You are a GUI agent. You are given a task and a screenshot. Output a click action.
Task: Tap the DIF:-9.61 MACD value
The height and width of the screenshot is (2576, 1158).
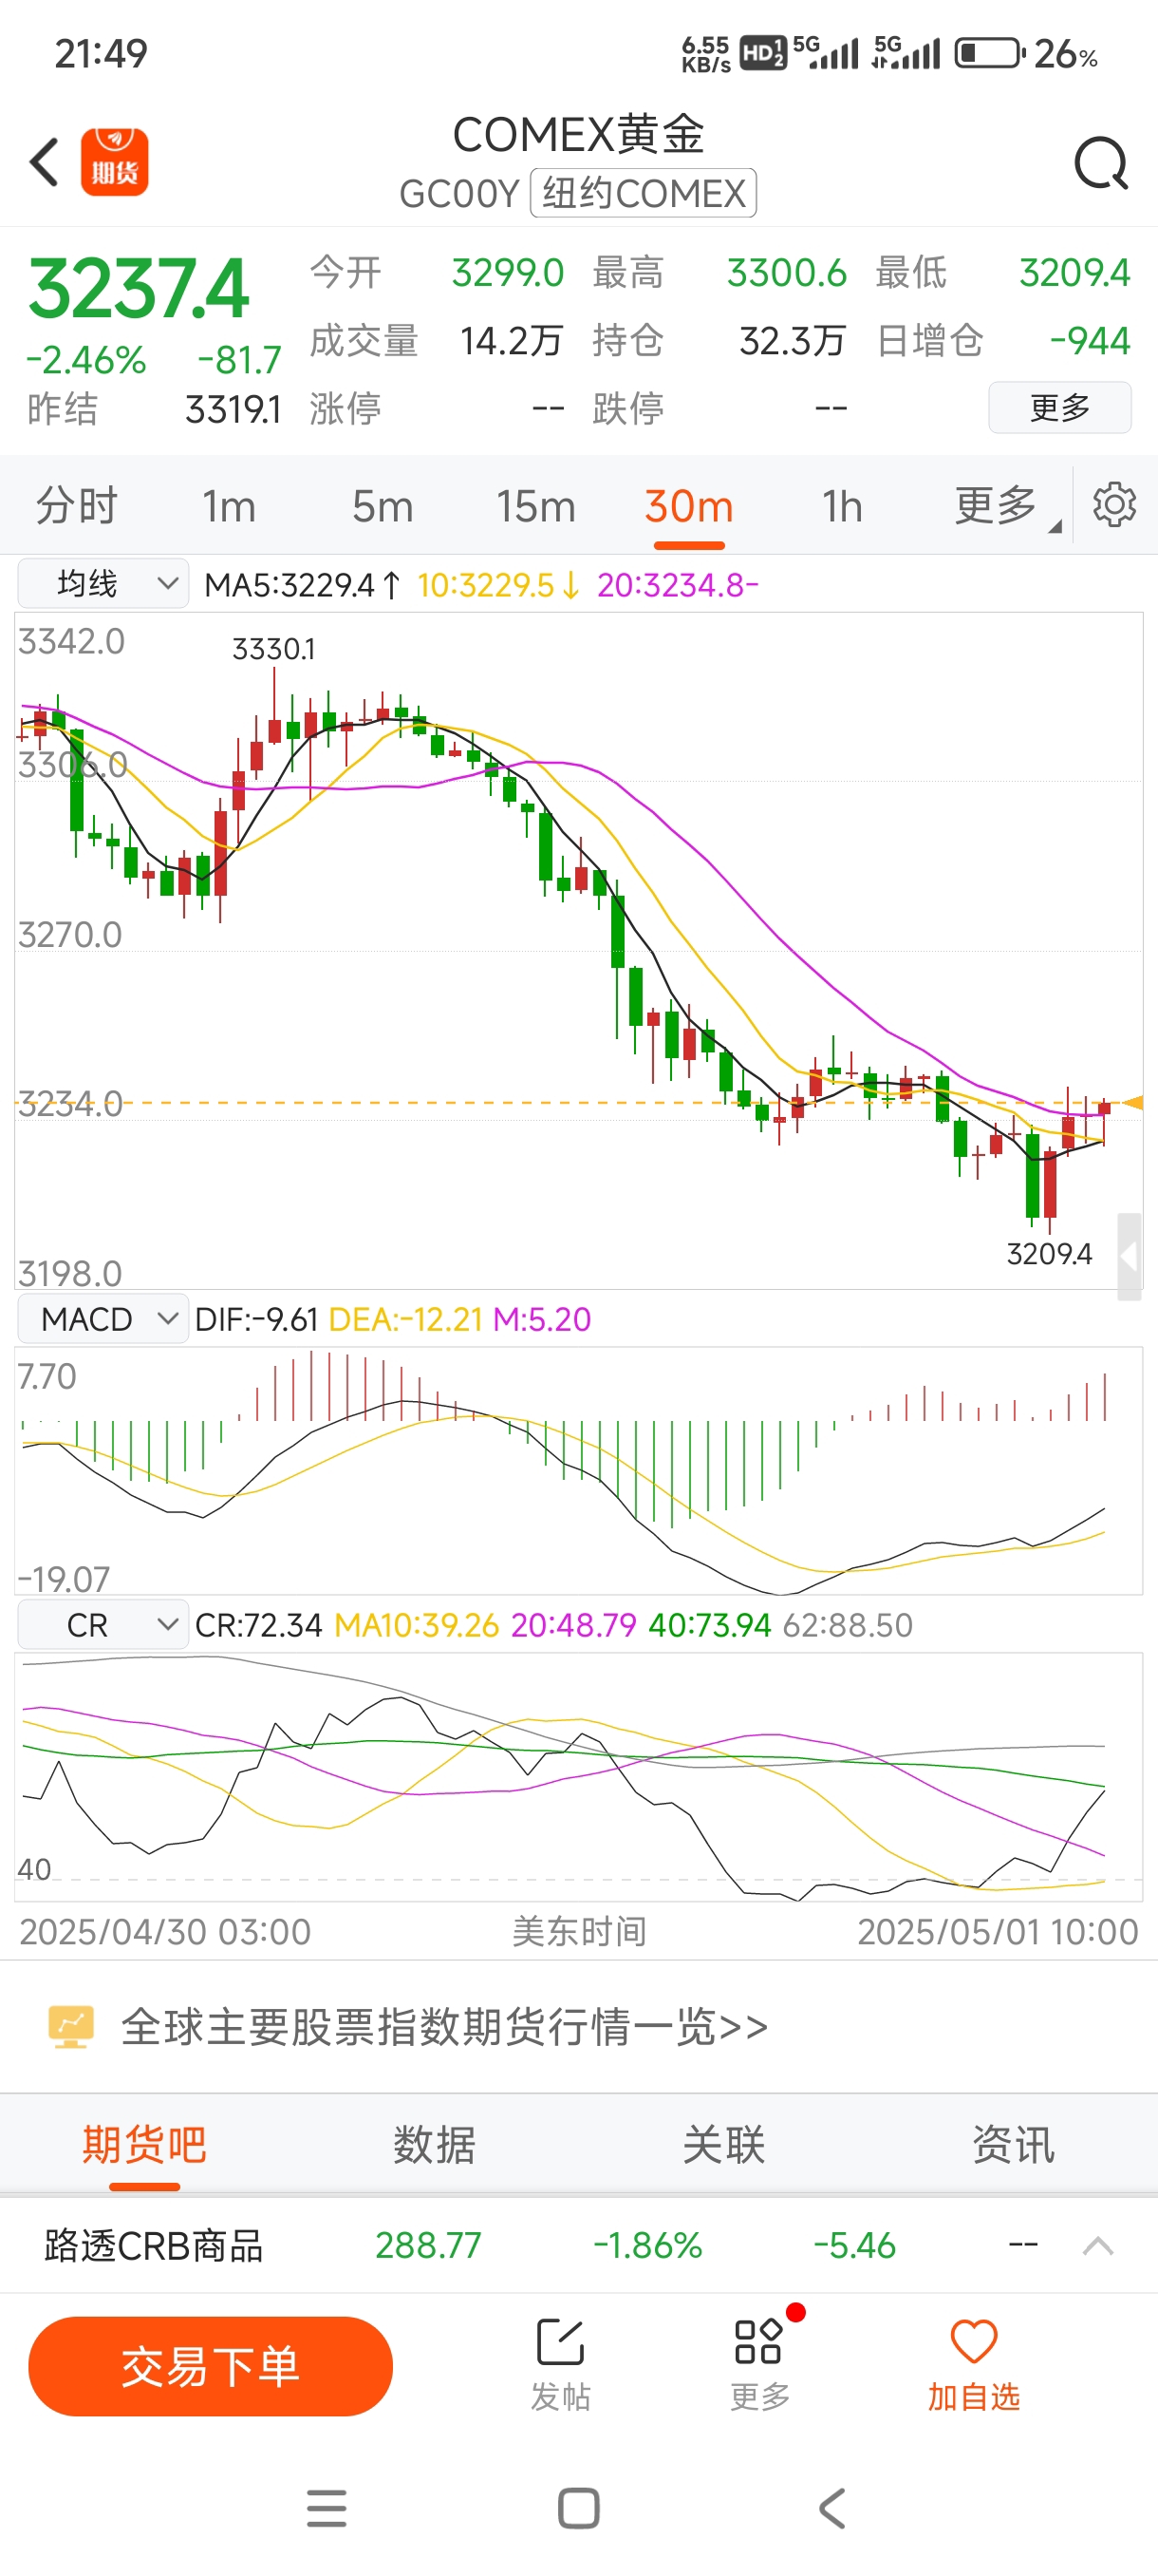[255, 1319]
